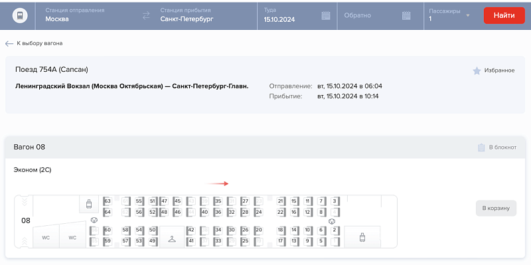Viewport: 531px width, 265px height.
Task: Choose seat 26
Action: click(x=245, y=230)
